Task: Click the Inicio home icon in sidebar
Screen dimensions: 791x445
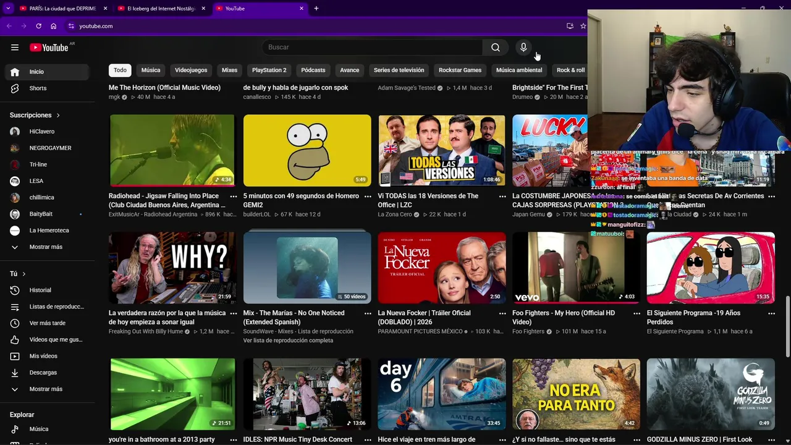Action: tap(15, 72)
